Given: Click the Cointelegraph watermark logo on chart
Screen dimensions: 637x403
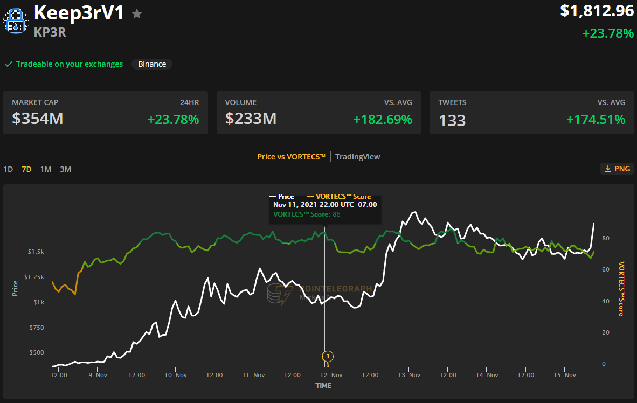Looking at the screenshot, I should [x=280, y=294].
